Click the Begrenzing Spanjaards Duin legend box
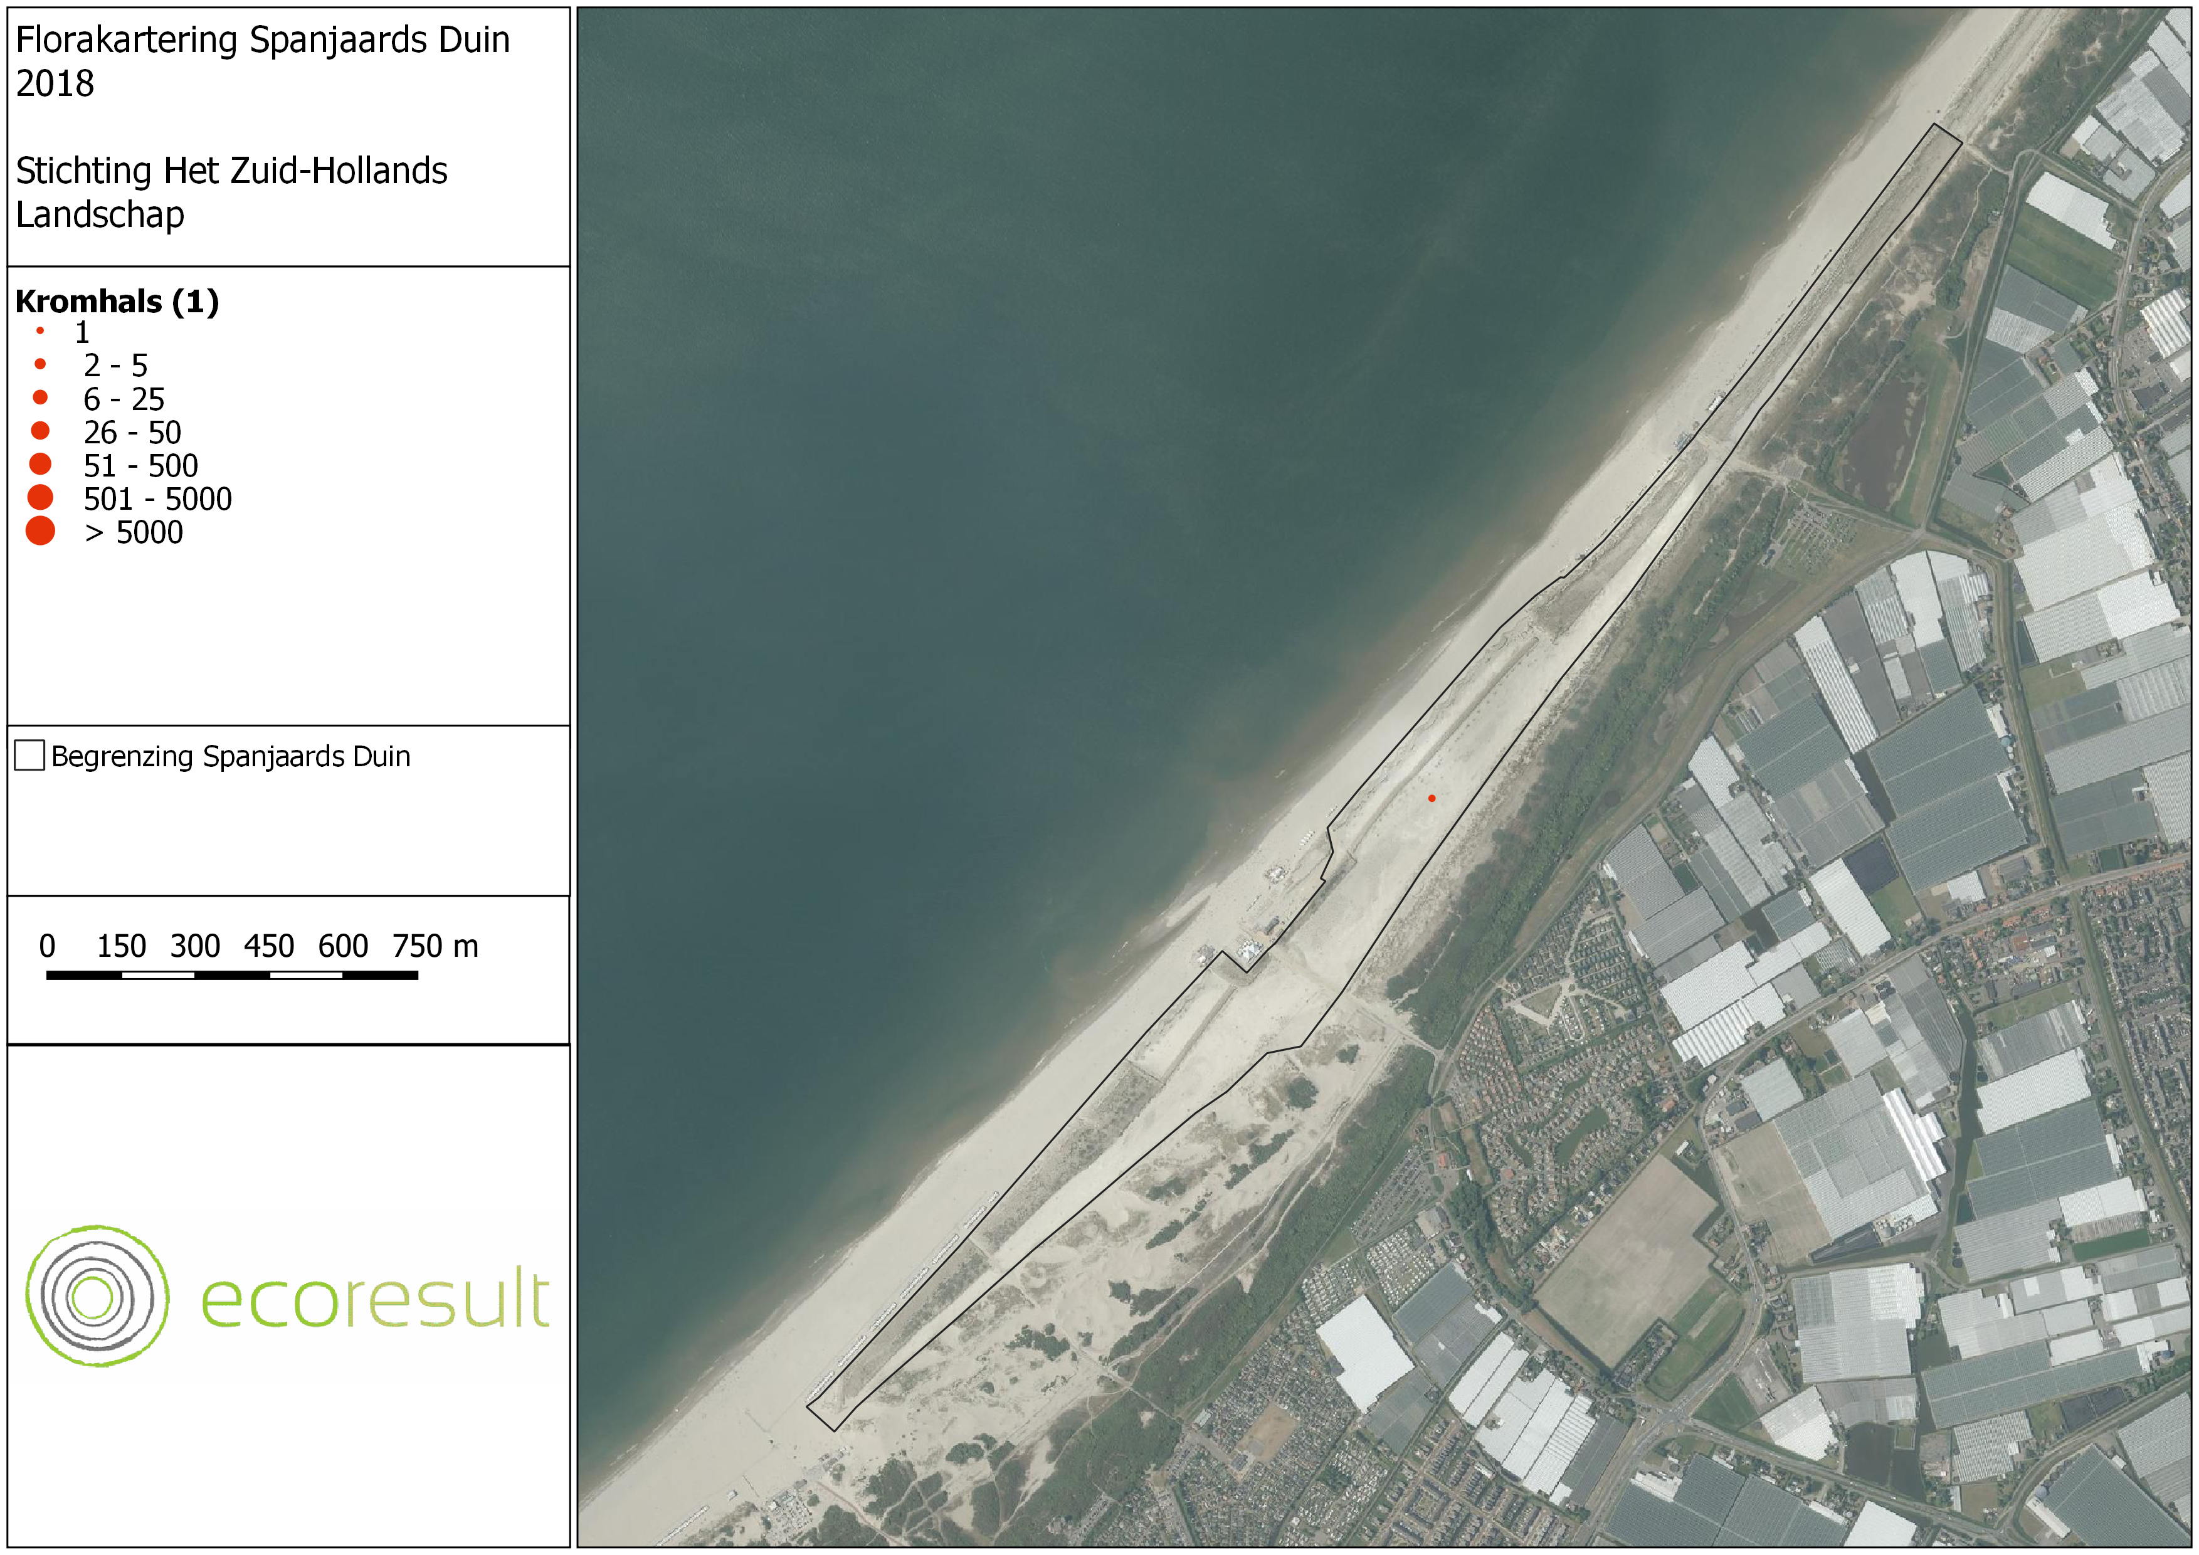The width and height of the screenshot is (2199, 1555). click(29, 756)
